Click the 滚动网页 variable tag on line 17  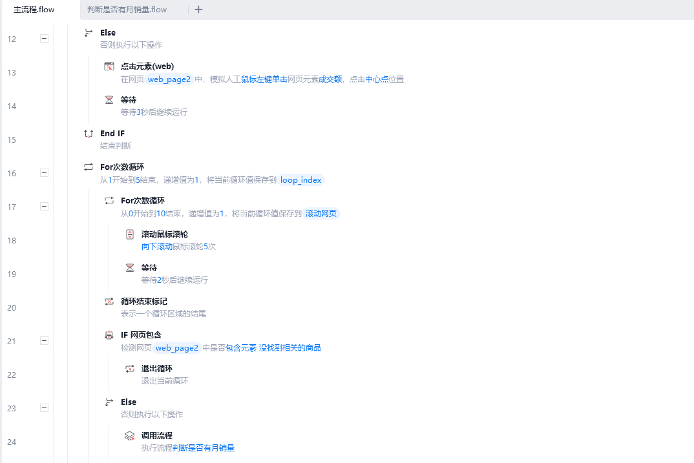coord(321,214)
